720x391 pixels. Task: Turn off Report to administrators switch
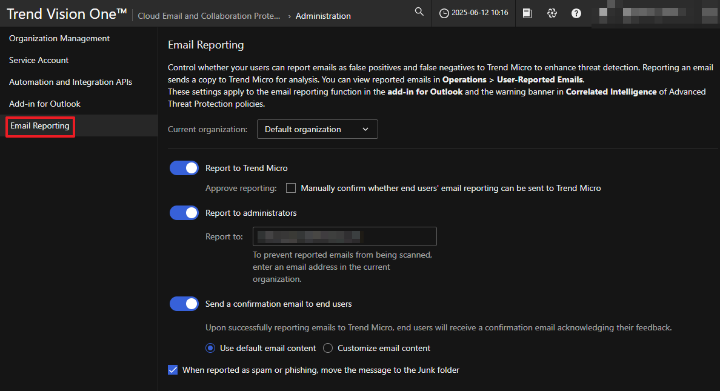click(x=184, y=213)
